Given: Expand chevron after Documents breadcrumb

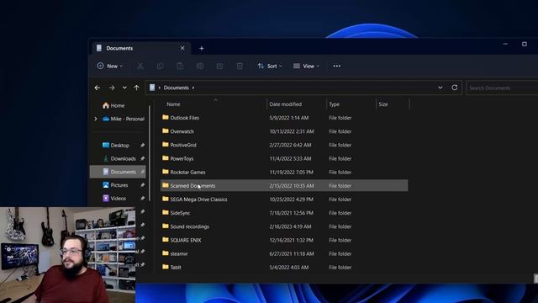Looking at the screenshot, I should 193,88.
